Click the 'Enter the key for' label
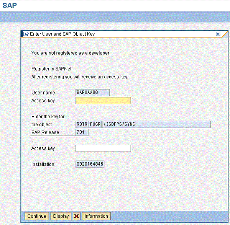Image resolution: width=230 pixels, height=225 pixels. pyautogui.click(x=48, y=117)
